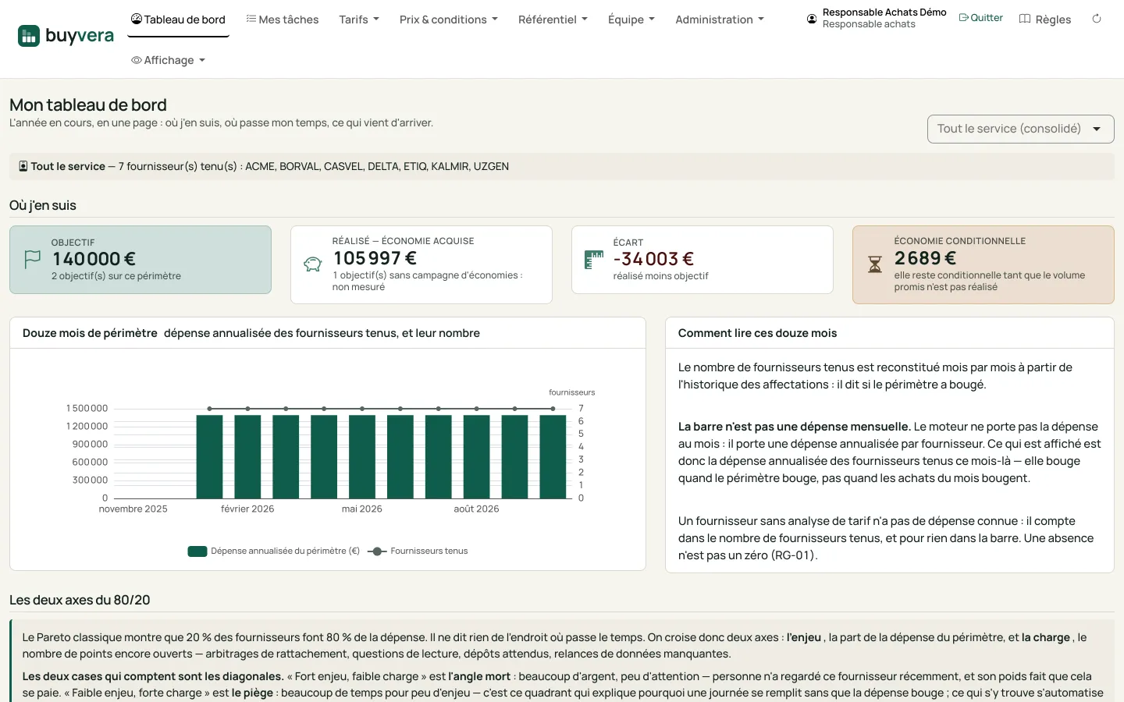Click the 105 997 € realized value
Image resolution: width=1124 pixels, height=702 pixels.
click(x=375, y=258)
